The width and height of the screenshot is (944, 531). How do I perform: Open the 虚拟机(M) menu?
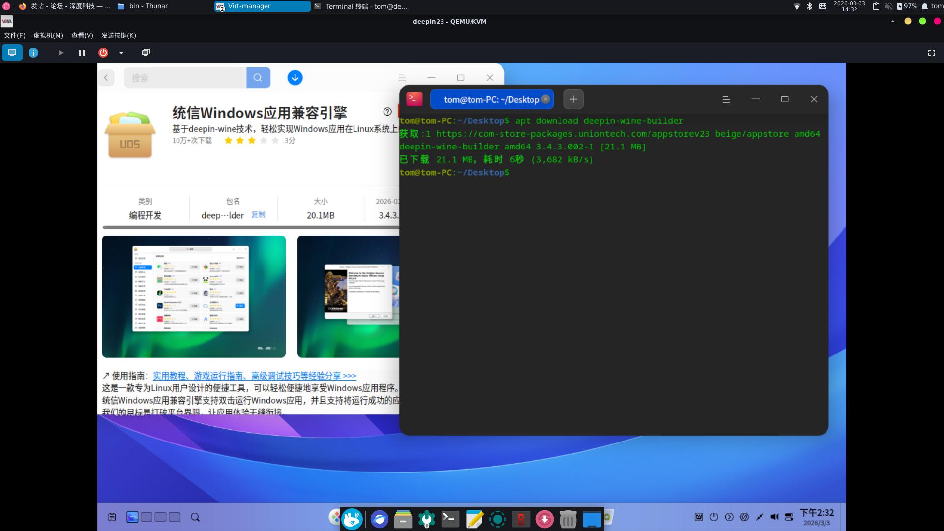click(48, 35)
